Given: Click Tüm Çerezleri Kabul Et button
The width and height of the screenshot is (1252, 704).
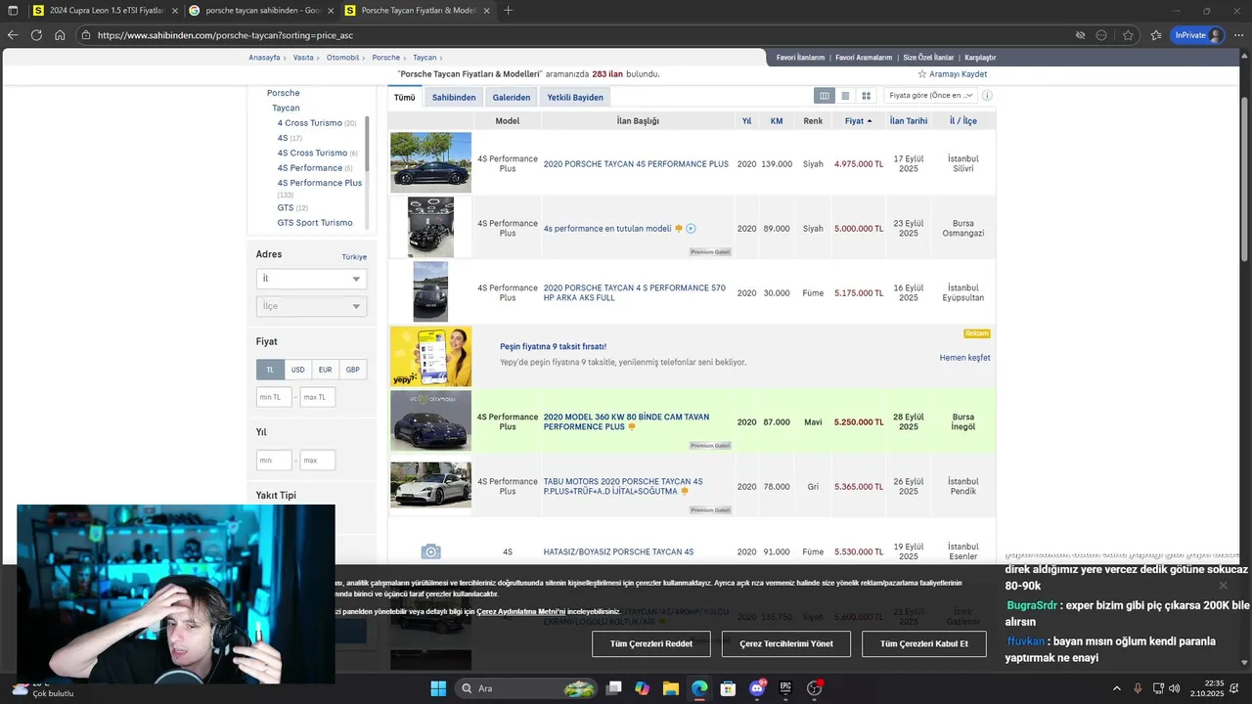Looking at the screenshot, I should pyautogui.click(x=924, y=643).
